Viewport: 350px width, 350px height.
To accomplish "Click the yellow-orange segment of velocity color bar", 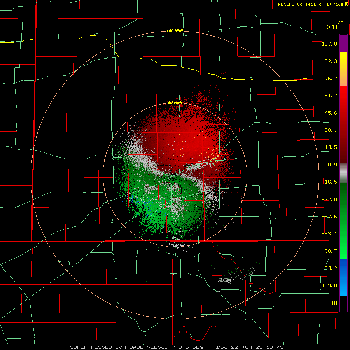I will 343,69.
